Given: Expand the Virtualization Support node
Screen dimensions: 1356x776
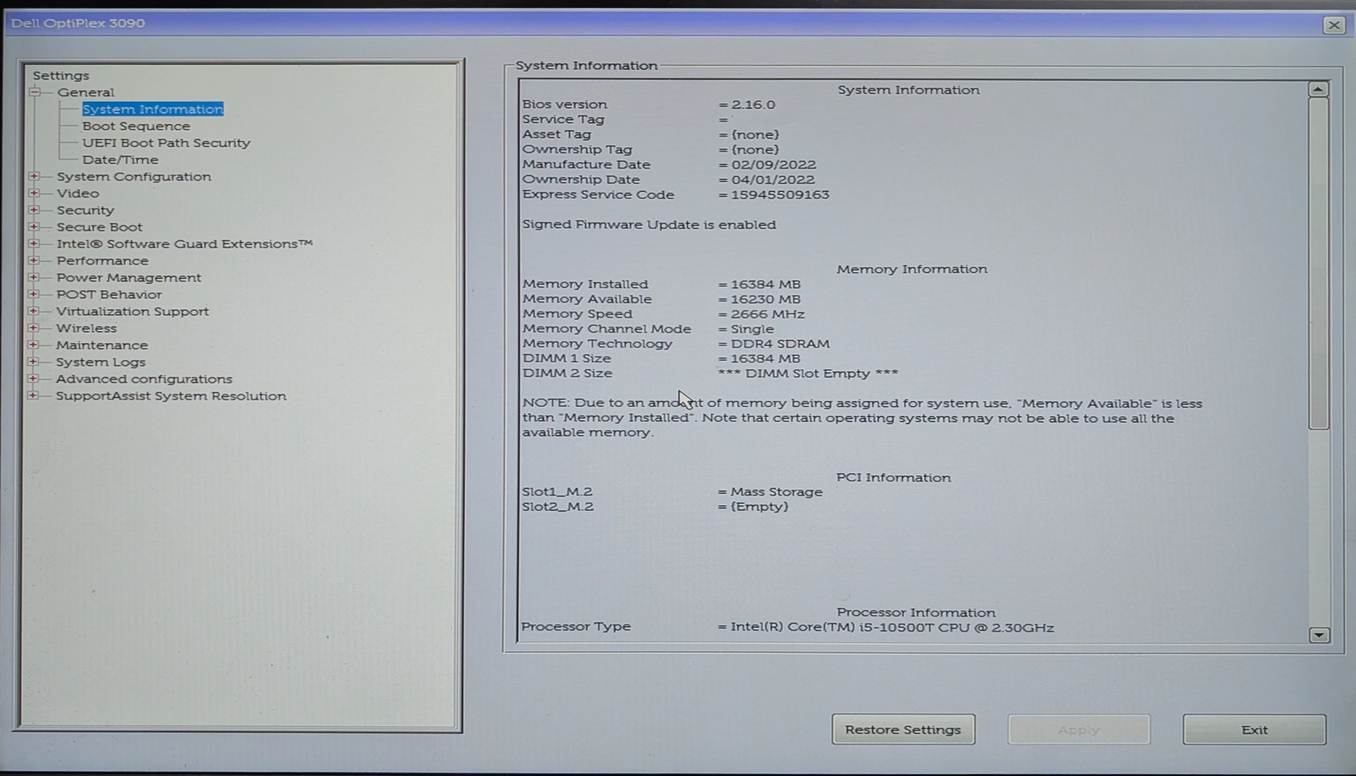Looking at the screenshot, I should click(x=34, y=311).
